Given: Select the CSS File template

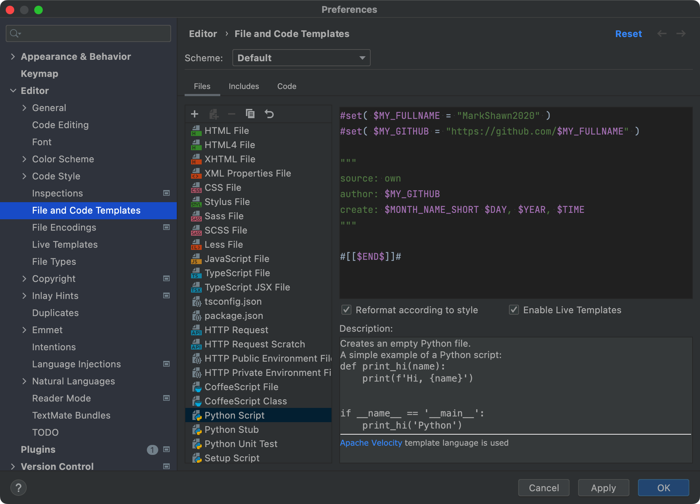Looking at the screenshot, I should coord(223,188).
